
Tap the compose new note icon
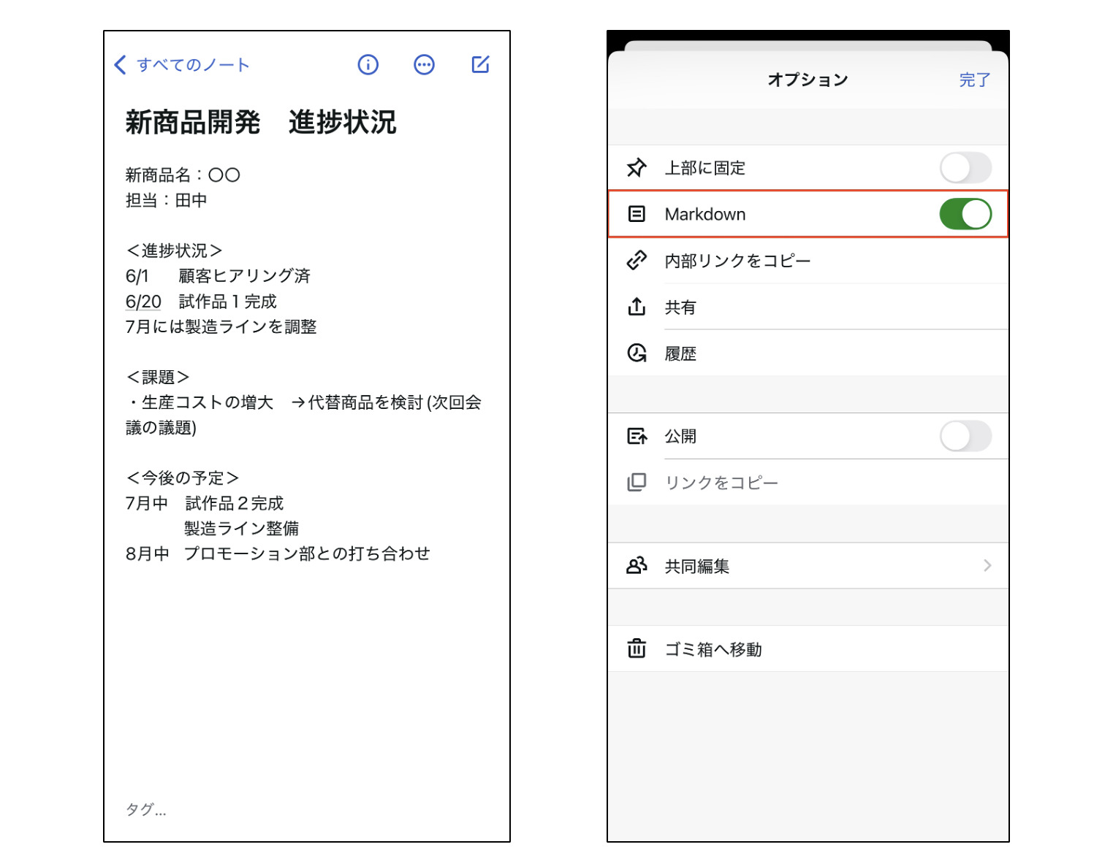tap(480, 65)
